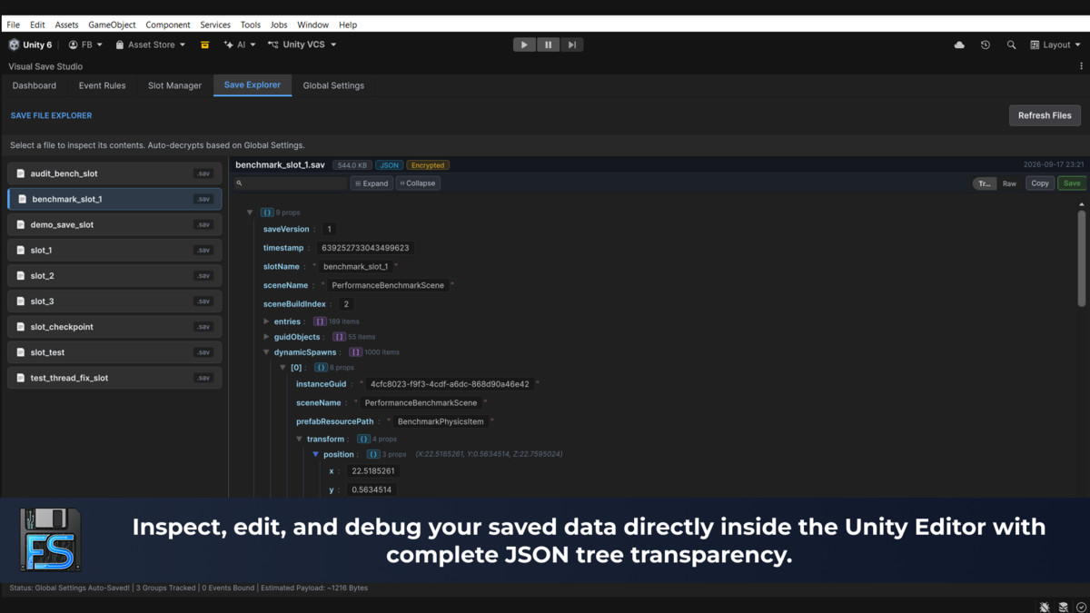1090x613 pixels.
Task: Click the array badge beside dynamicSpawns
Action: click(356, 352)
